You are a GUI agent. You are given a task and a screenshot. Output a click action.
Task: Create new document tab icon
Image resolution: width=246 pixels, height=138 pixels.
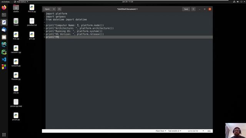59,9
